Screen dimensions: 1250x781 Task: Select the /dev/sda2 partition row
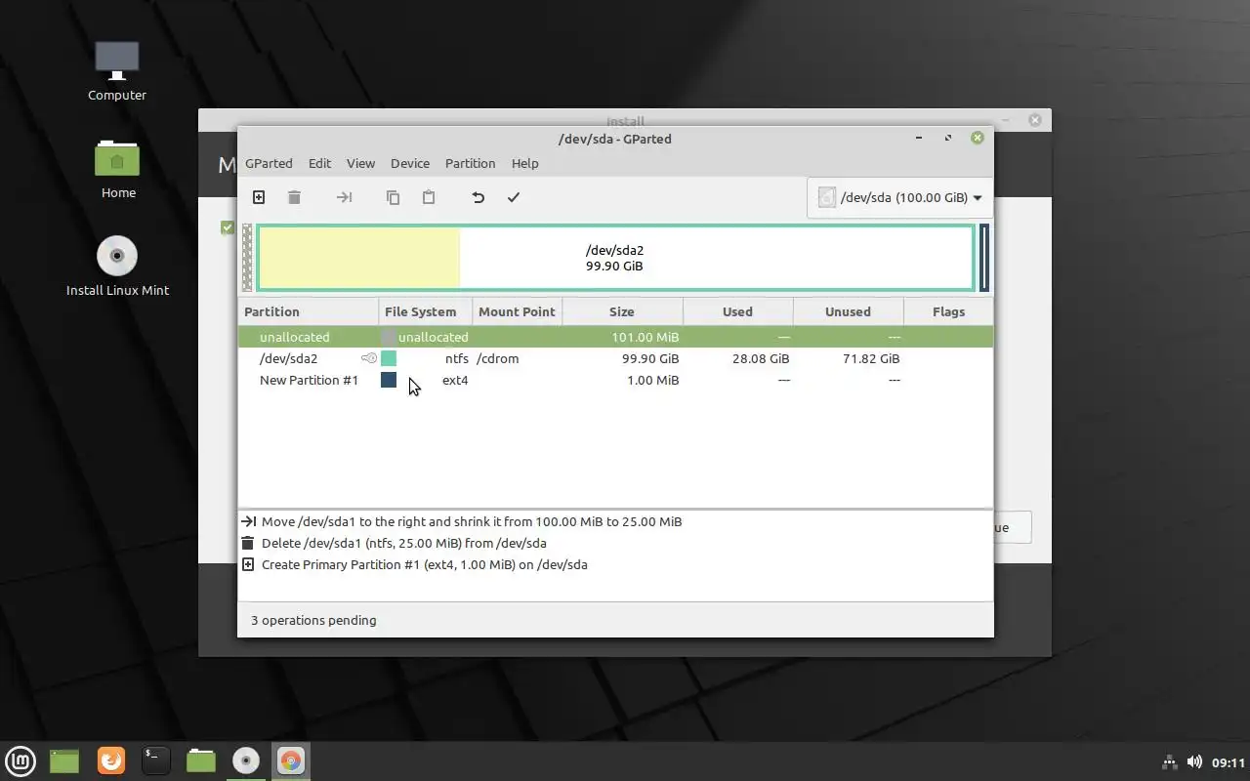click(x=615, y=358)
